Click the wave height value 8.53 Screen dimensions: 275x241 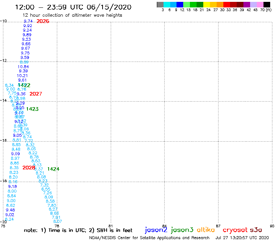point(36,161)
